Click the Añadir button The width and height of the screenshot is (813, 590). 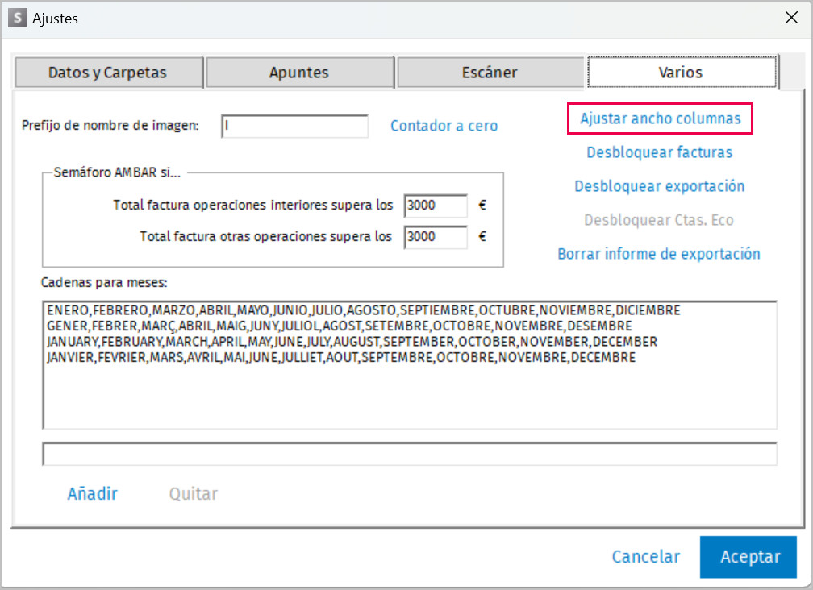[92, 493]
